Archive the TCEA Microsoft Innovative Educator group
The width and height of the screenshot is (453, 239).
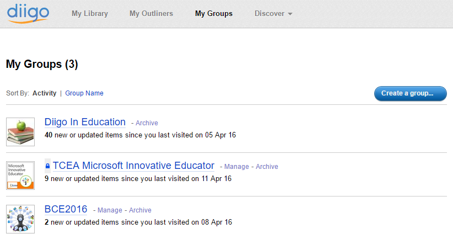pyautogui.click(x=267, y=167)
